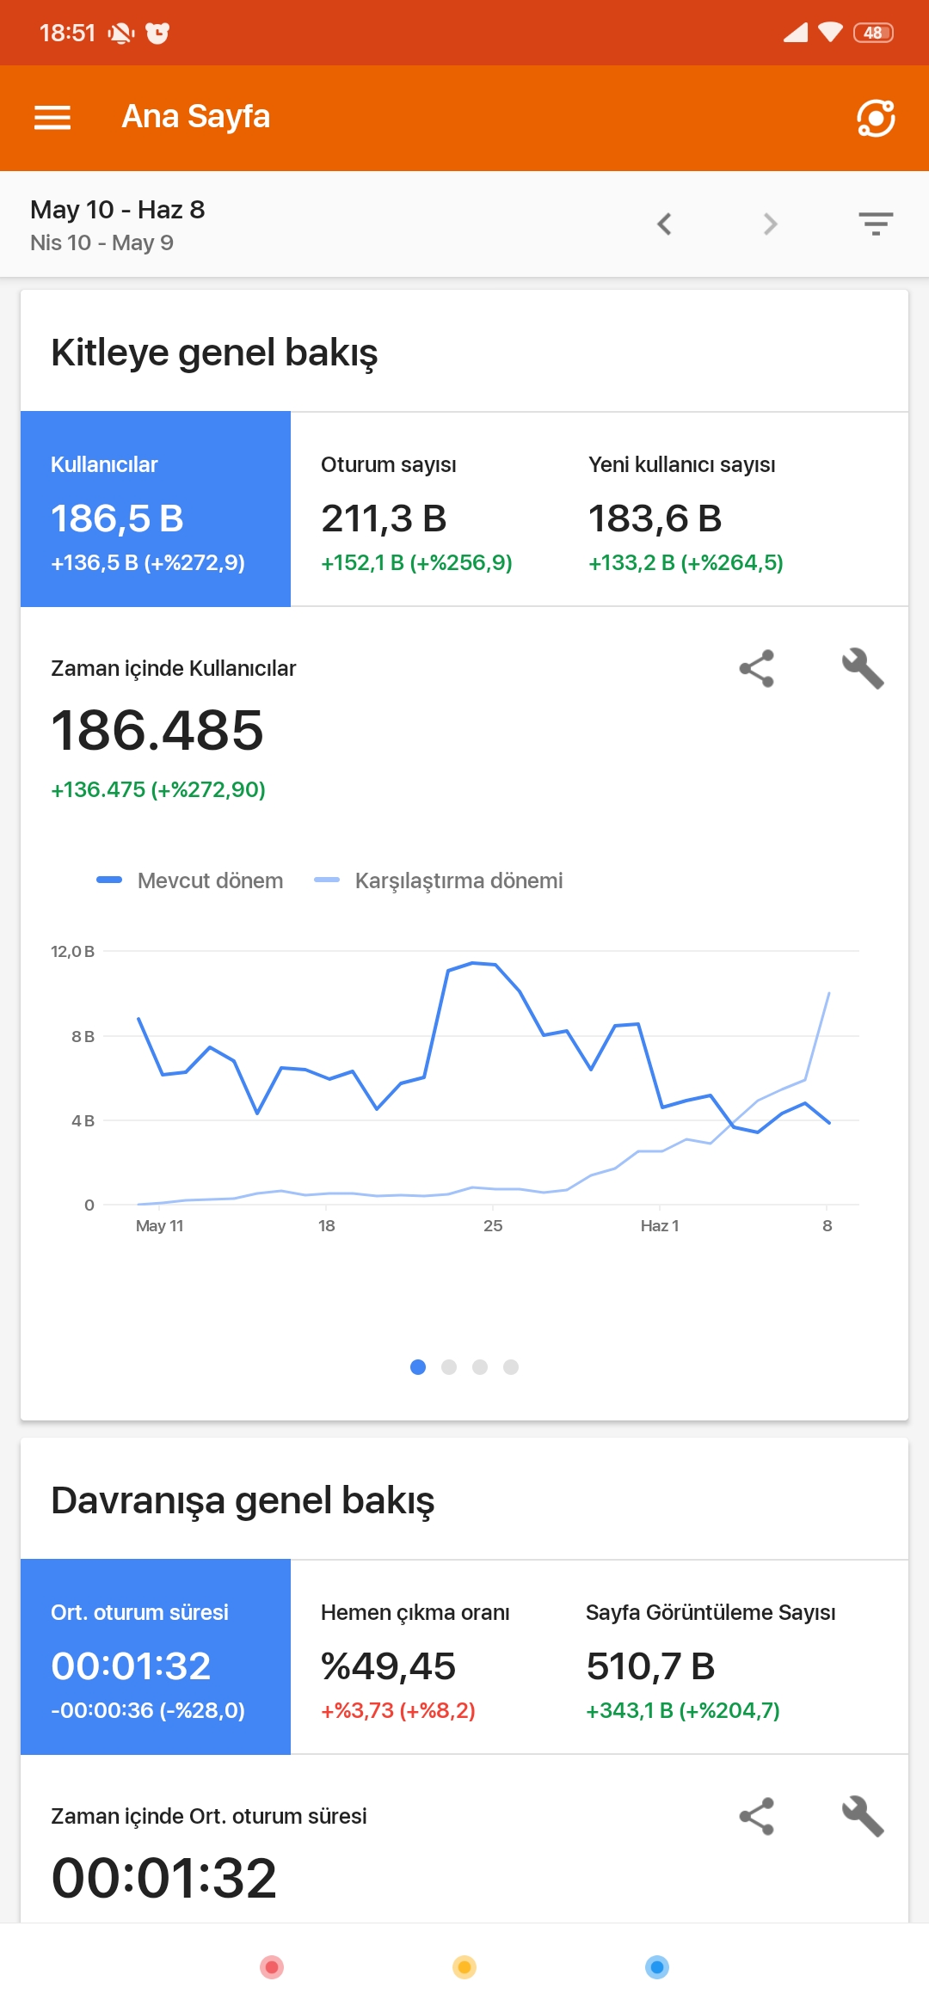Go to previous date range with left chevron
Screen dimensions: 929x2012
pyautogui.click(x=664, y=224)
